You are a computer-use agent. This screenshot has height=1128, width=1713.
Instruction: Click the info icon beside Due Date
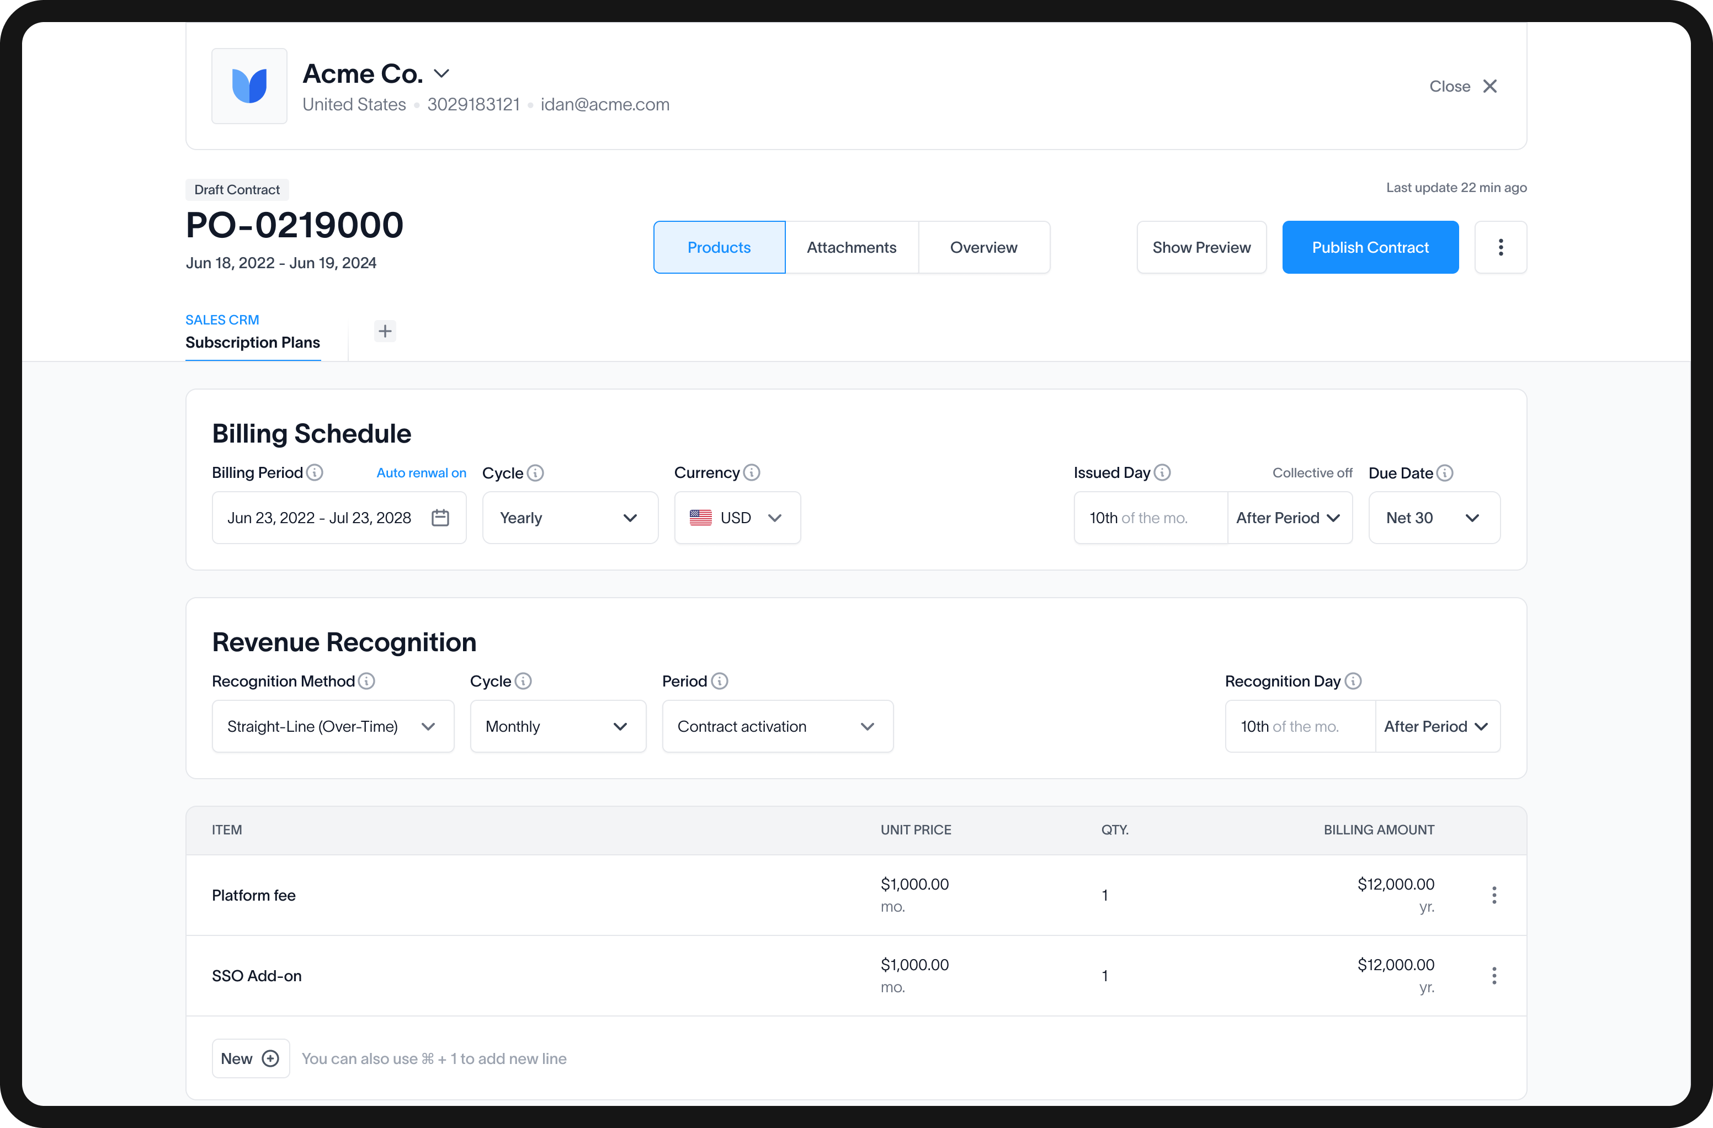tap(1445, 473)
